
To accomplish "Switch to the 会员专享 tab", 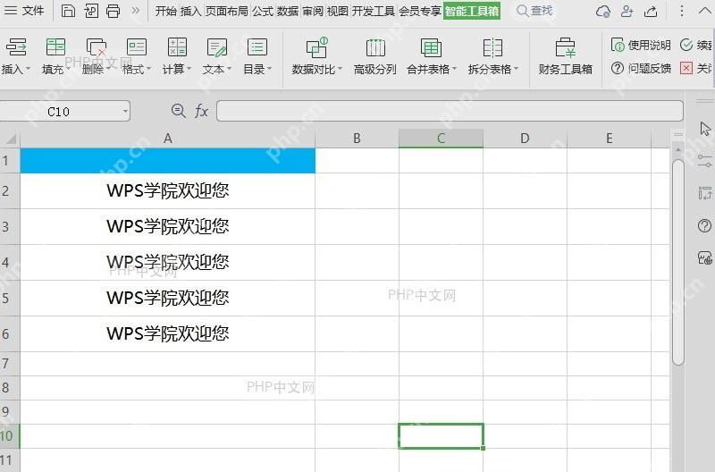I will [419, 11].
